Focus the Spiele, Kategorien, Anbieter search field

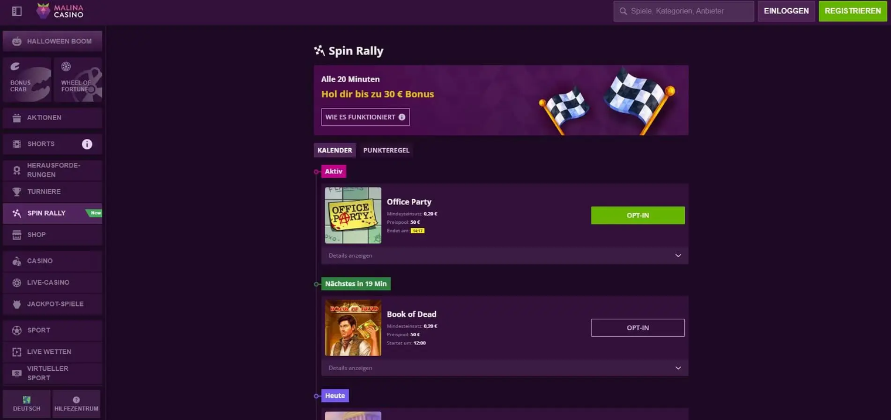tap(684, 11)
